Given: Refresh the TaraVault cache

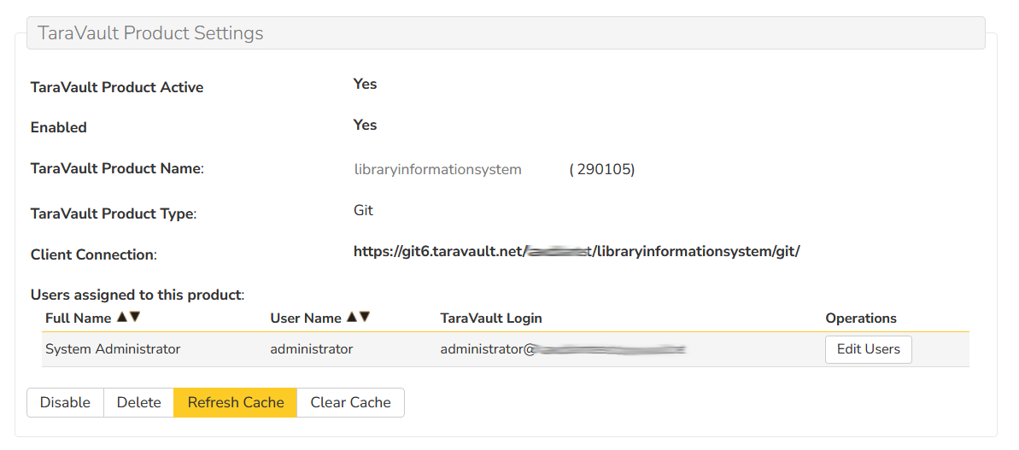Looking at the screenshot, I should 235,402.
